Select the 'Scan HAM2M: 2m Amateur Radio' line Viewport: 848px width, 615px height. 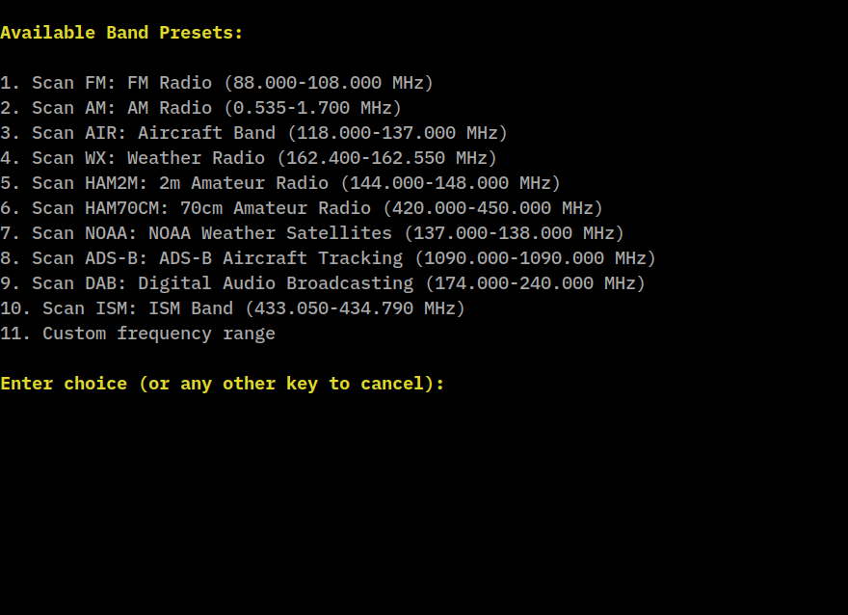click(x=280, y=183)
